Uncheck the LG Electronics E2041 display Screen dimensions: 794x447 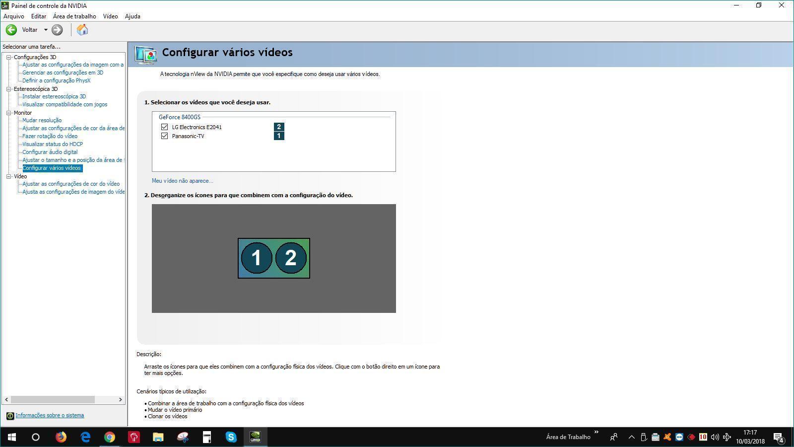(x=164, y=127)
